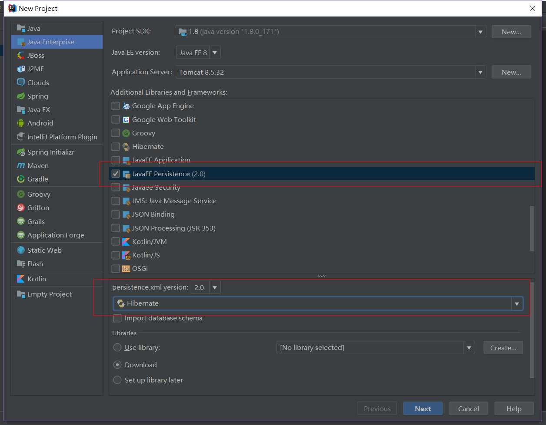Check the JavaEE Application checkbox

(x=116, y=160)
